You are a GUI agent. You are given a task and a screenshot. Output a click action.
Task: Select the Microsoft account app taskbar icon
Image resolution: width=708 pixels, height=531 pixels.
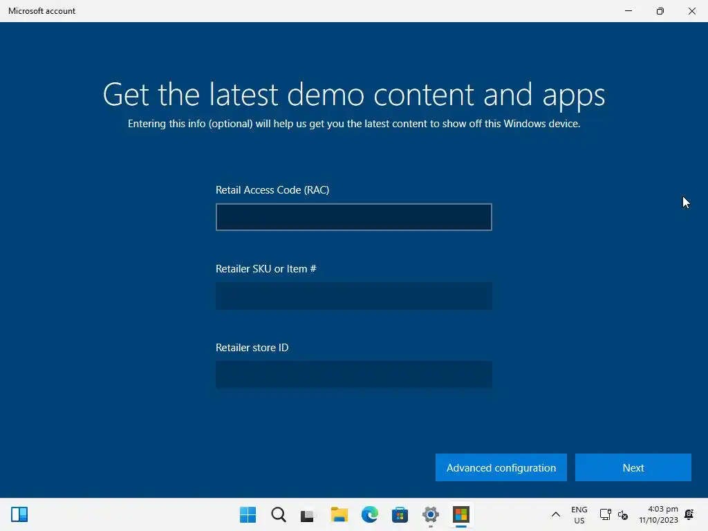(x=461, y=514)
